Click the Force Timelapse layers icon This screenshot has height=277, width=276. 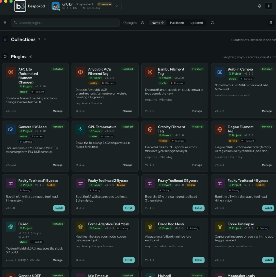(220, 227)
